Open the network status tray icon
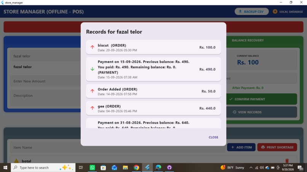 click(x=256, y=167)
